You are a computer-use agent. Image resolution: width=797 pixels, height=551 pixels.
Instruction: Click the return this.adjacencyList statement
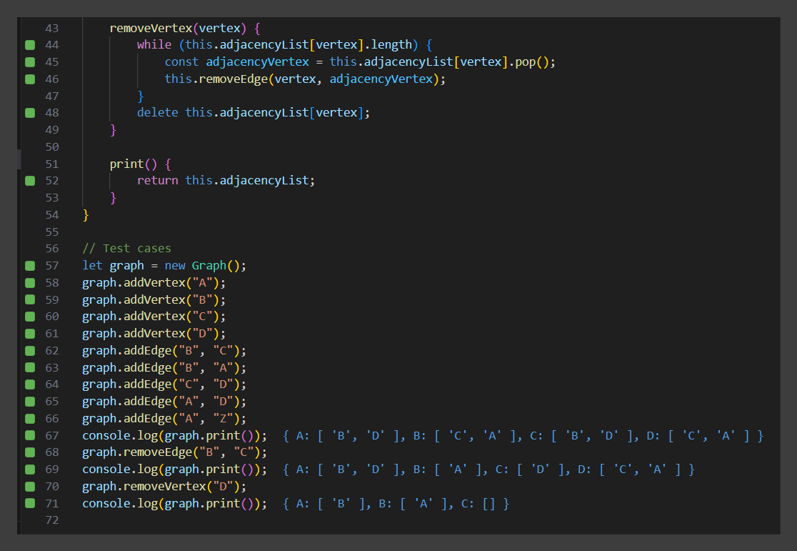(226, 181)
